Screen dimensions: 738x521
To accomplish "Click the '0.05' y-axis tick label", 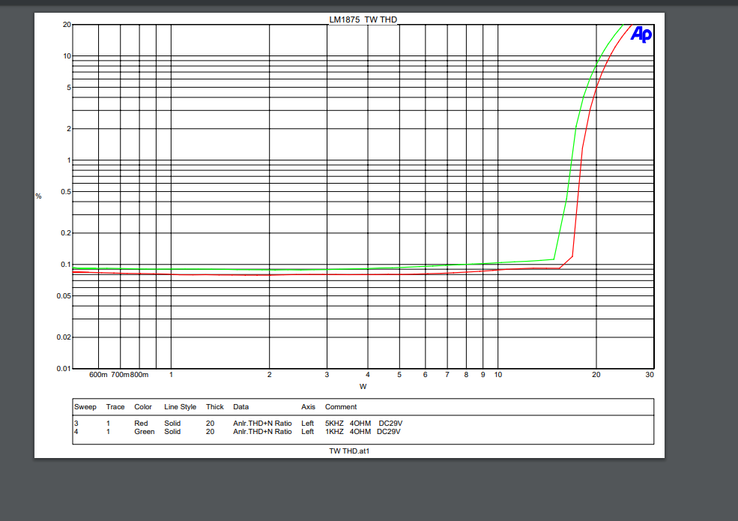I will [64, 296].
